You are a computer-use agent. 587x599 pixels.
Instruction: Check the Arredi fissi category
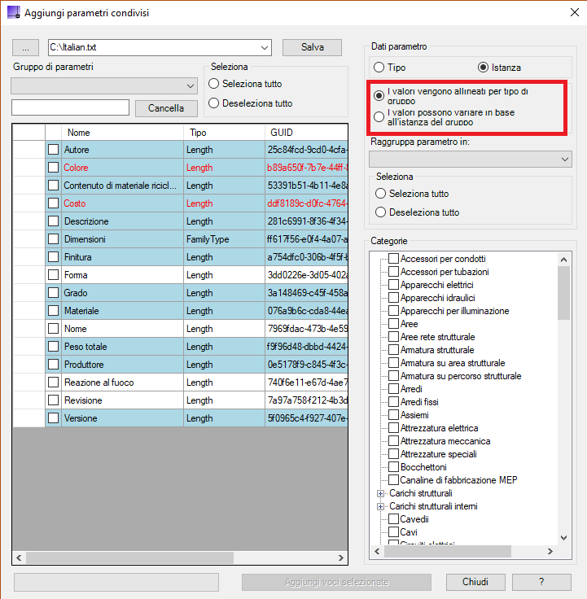pos(393,402)
